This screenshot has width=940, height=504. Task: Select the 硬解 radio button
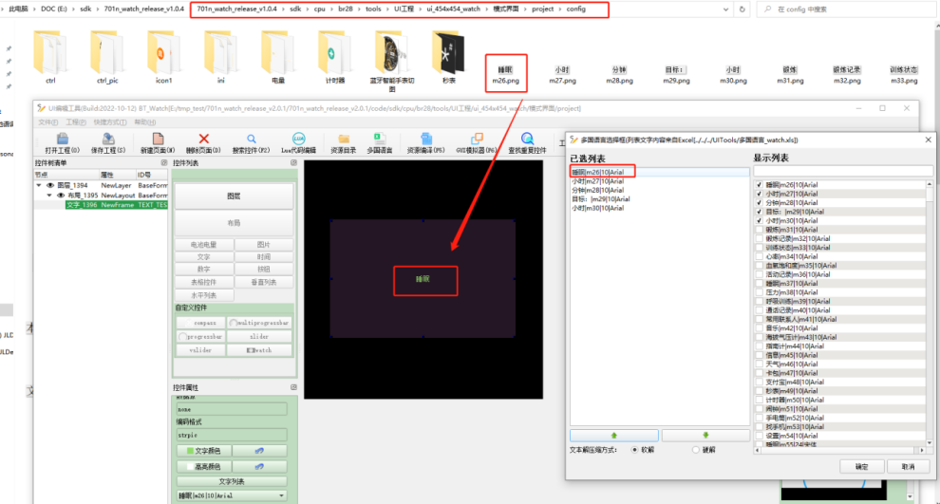[695, 450]
